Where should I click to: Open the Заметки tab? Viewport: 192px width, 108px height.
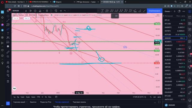tap(33, 102)
